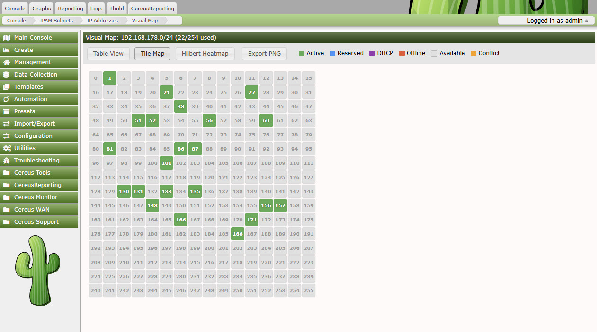Open the Logged in as admin dropdown
597x332 pixels.
(x=545, y=21)
